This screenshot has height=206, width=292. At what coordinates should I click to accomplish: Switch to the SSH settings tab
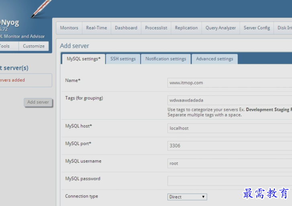tap(123, 59)
